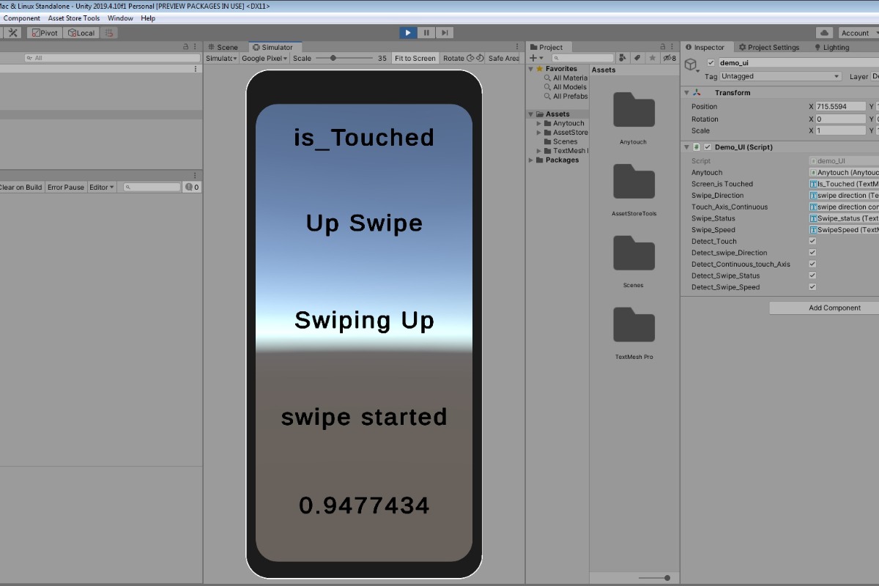Collapse the Assets tree folder
879x586 pixels.
(x=531, y=114)
